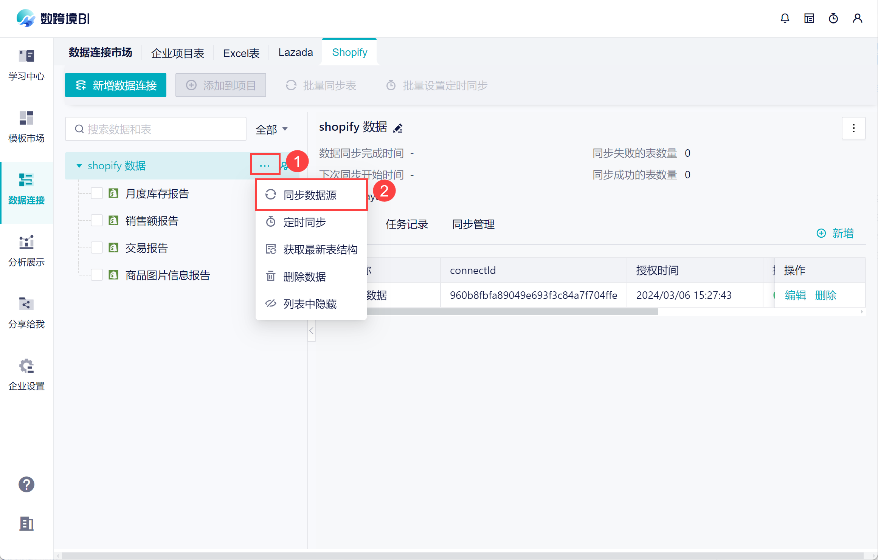Image resolution: width=878 pixels, height=560 pixels.
Task: Select 定时同步 from the context menu
Action: coord(304,222)
